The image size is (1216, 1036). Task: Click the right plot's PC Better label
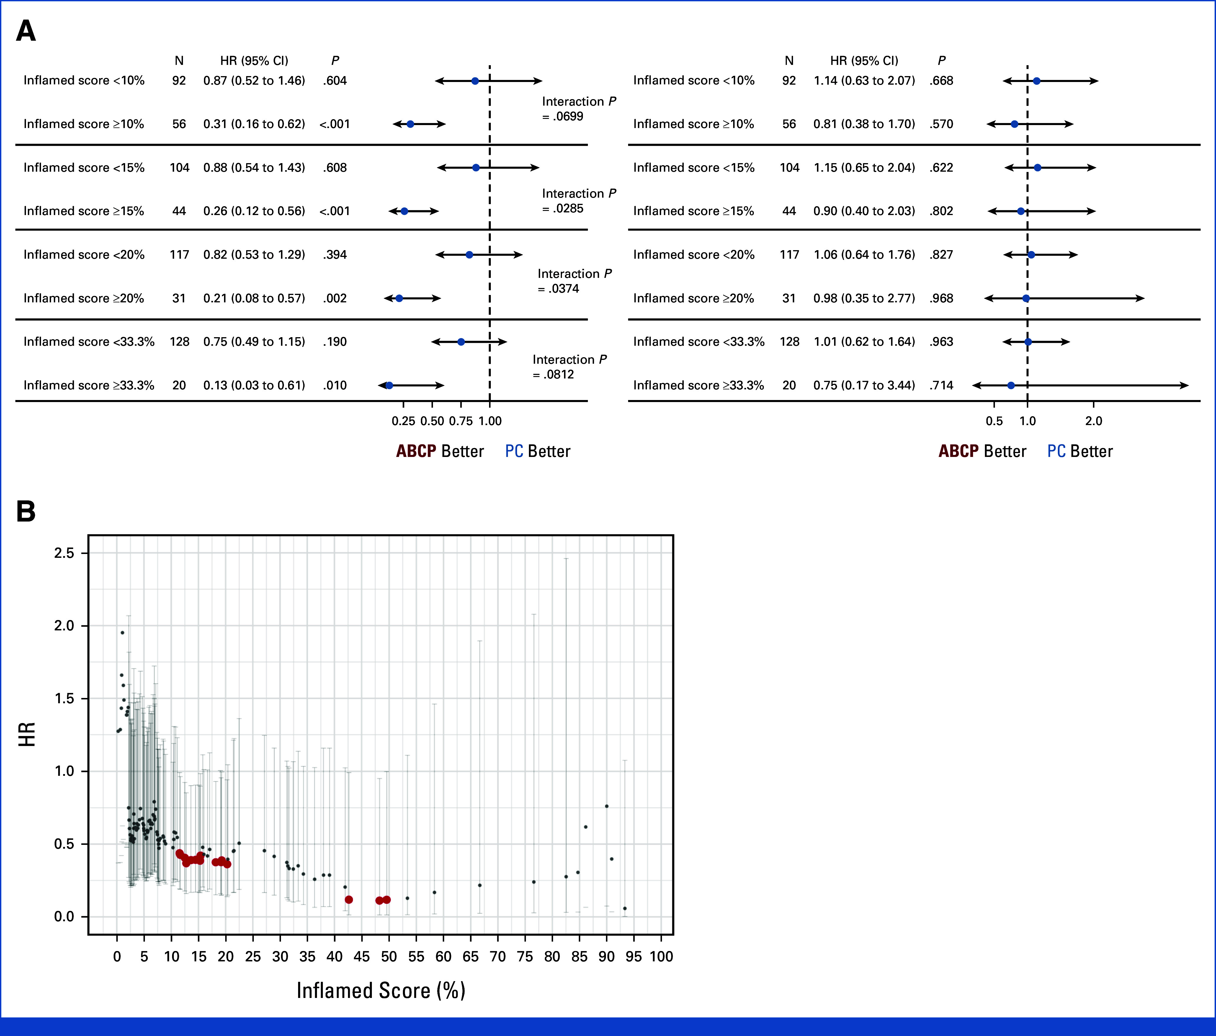click(x=1080, y=451)
